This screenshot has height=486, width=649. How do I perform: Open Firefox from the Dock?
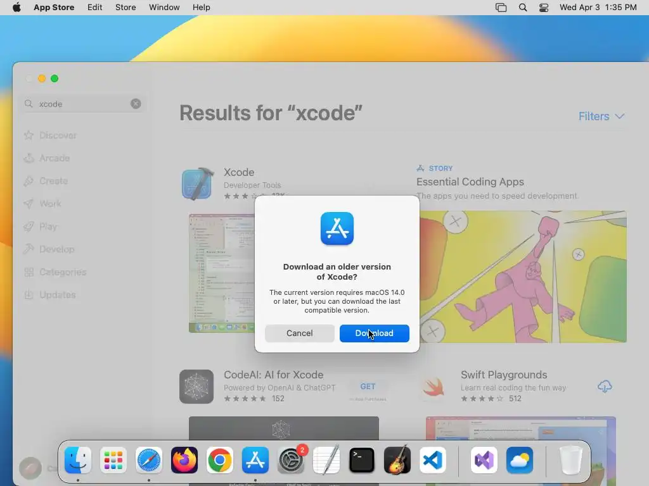click(184, 460)
